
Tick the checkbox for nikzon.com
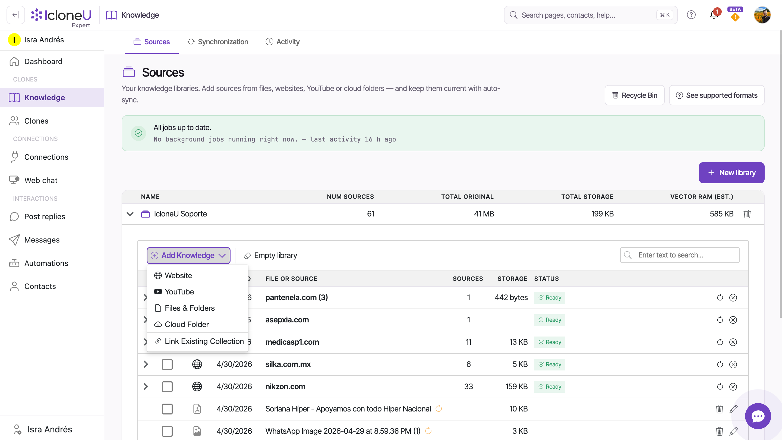click(x=167, y=386)
